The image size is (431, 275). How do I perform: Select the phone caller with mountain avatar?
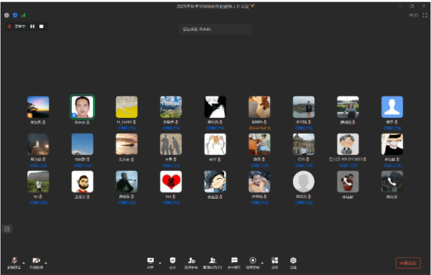point(392,182)
